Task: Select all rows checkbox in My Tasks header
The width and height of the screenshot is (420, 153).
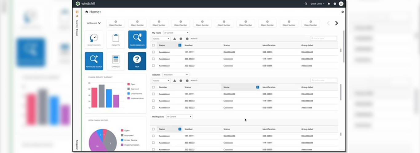Action: click(153, 45)
